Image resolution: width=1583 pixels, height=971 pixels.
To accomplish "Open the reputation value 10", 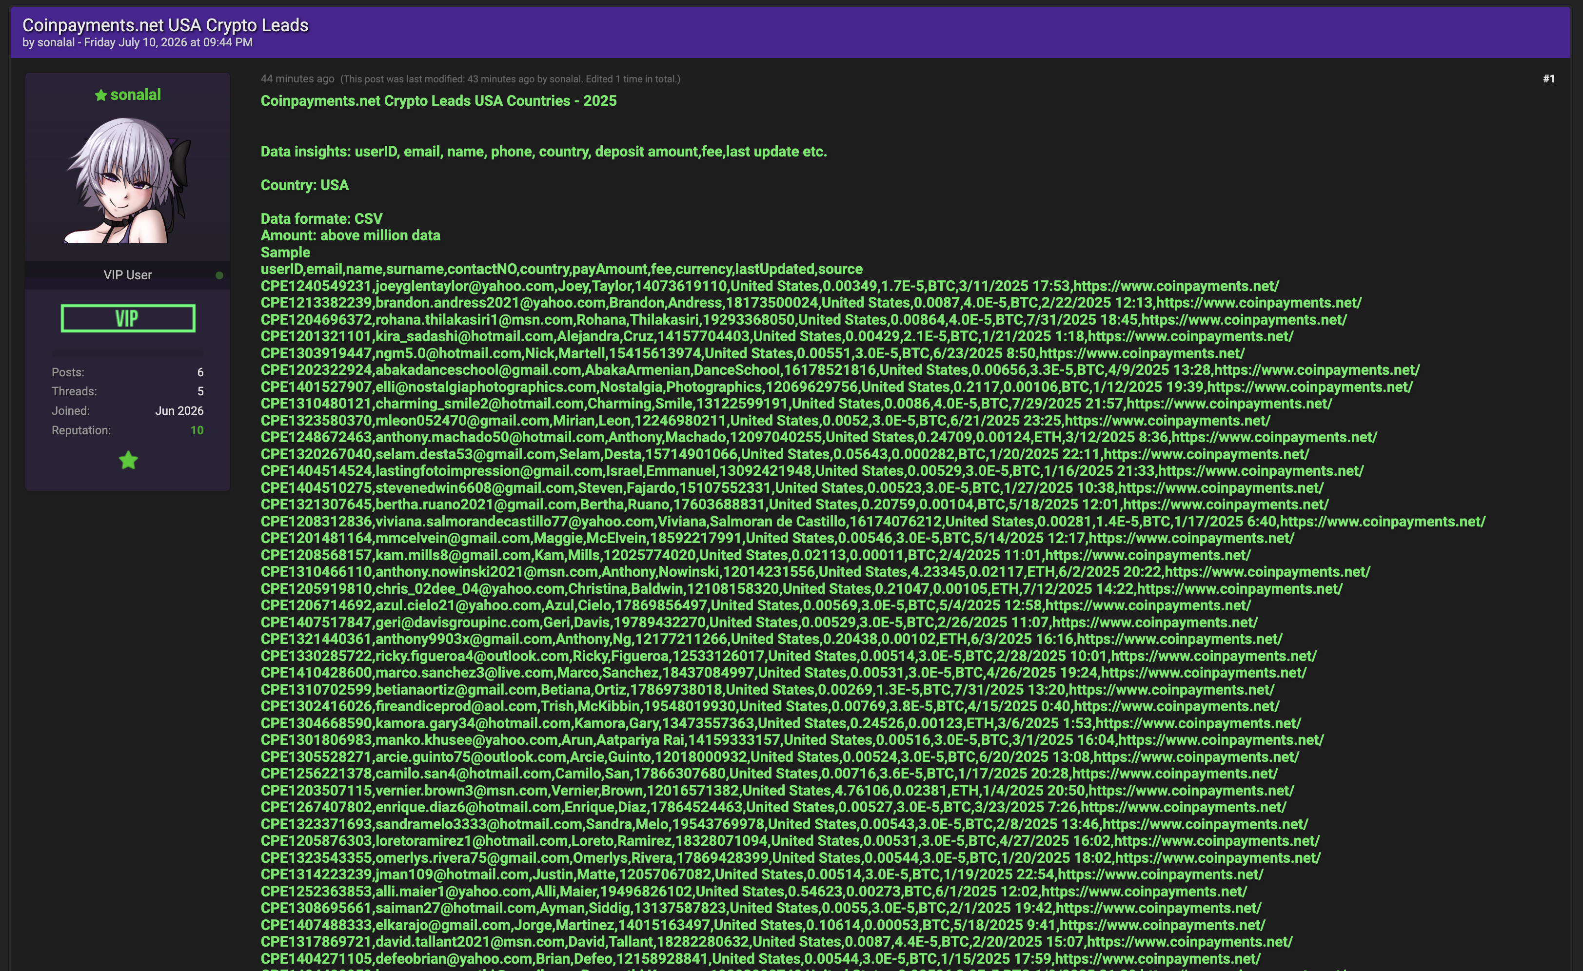I will 197,430.
